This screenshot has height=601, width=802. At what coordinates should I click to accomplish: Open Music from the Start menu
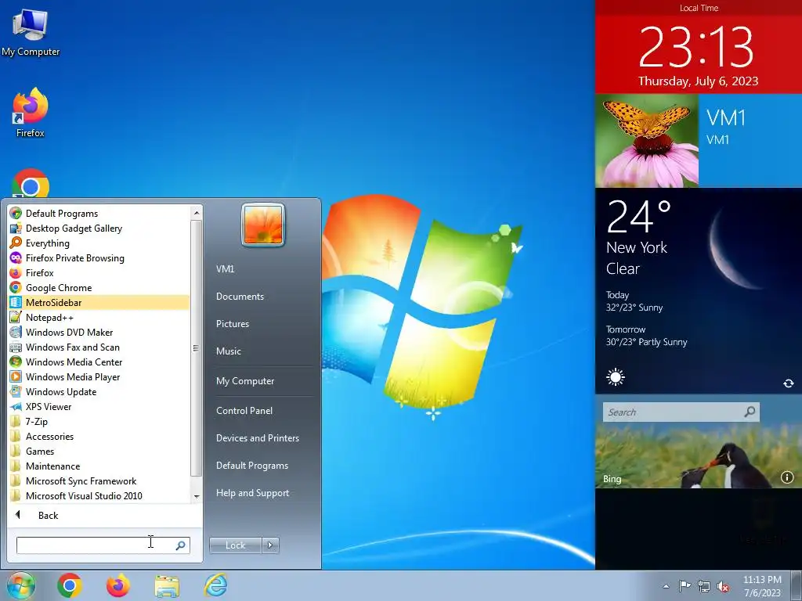(228, 351)
